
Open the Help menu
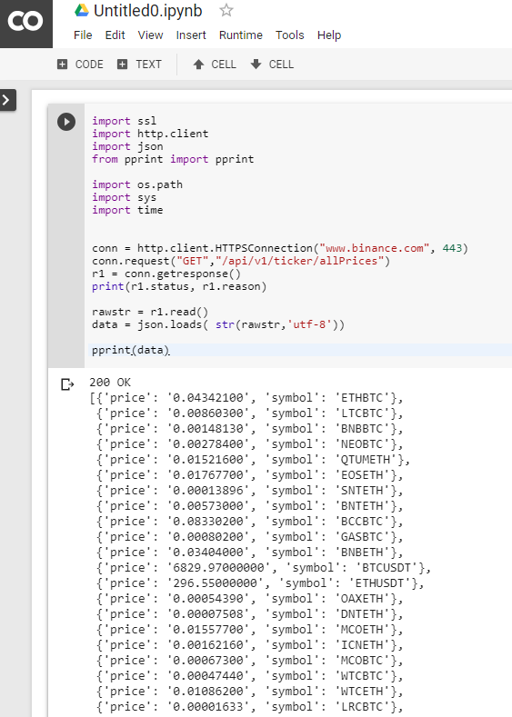pos(329,35)
